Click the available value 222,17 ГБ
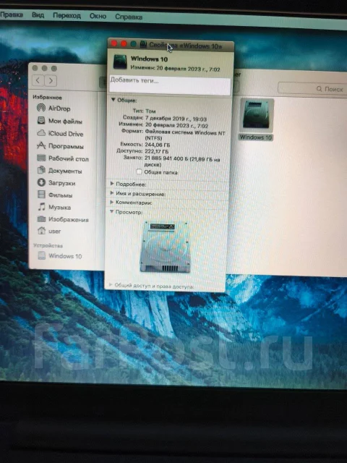The image size is (347, 463). [157, 151]
